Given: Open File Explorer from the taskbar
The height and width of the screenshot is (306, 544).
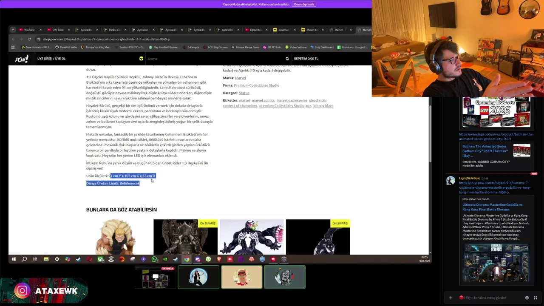Looking at the screenshot, I should [x=46, y=259].
